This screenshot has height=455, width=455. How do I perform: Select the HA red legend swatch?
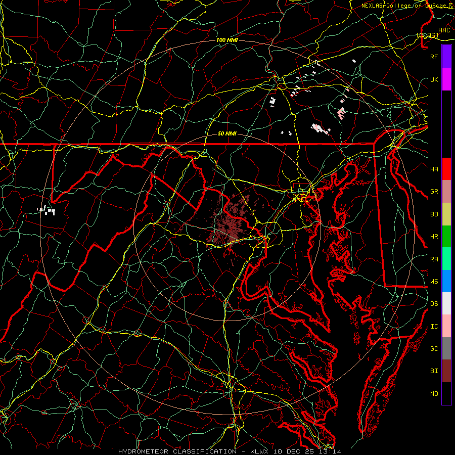pyautogui.click(x=446, y=169)
